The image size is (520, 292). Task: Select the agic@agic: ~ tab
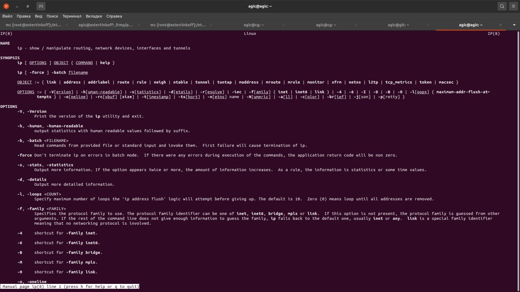470,25
